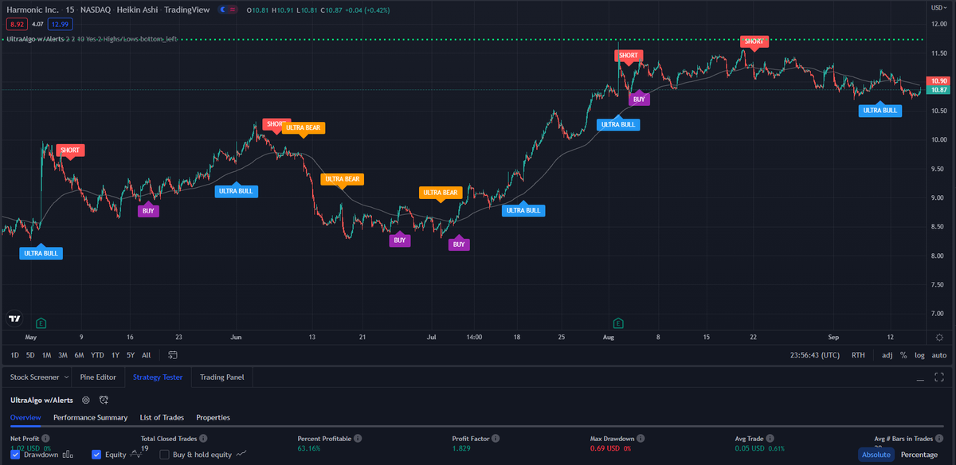Set chart range to 5D
The width and height of the screenshot is (956, 465).
click(x=30, y=355)
